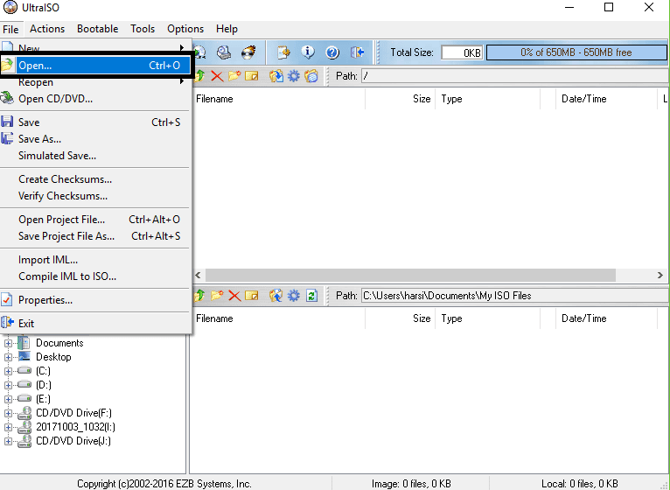Viewport: 670px width, 490px height.
Task: Select the 20171003_1032(I:) drive label
Action: [75, 427]
